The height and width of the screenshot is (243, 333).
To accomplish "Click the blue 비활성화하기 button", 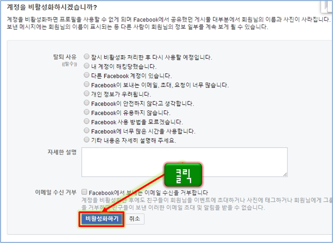I will point(101,219).
